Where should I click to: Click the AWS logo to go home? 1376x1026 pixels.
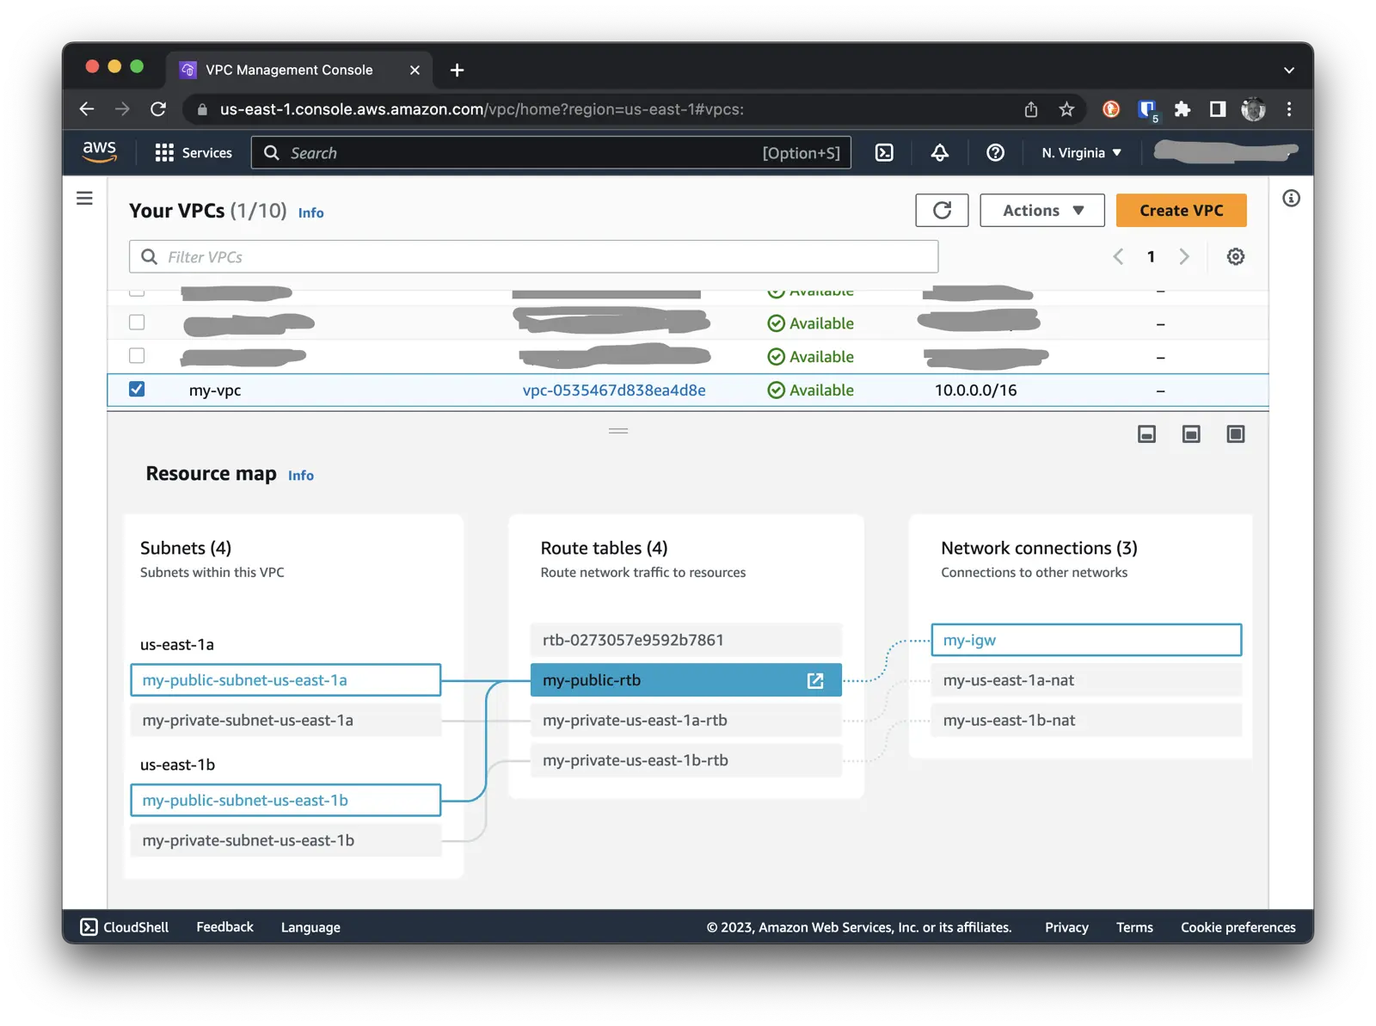(x=99, y=151)
